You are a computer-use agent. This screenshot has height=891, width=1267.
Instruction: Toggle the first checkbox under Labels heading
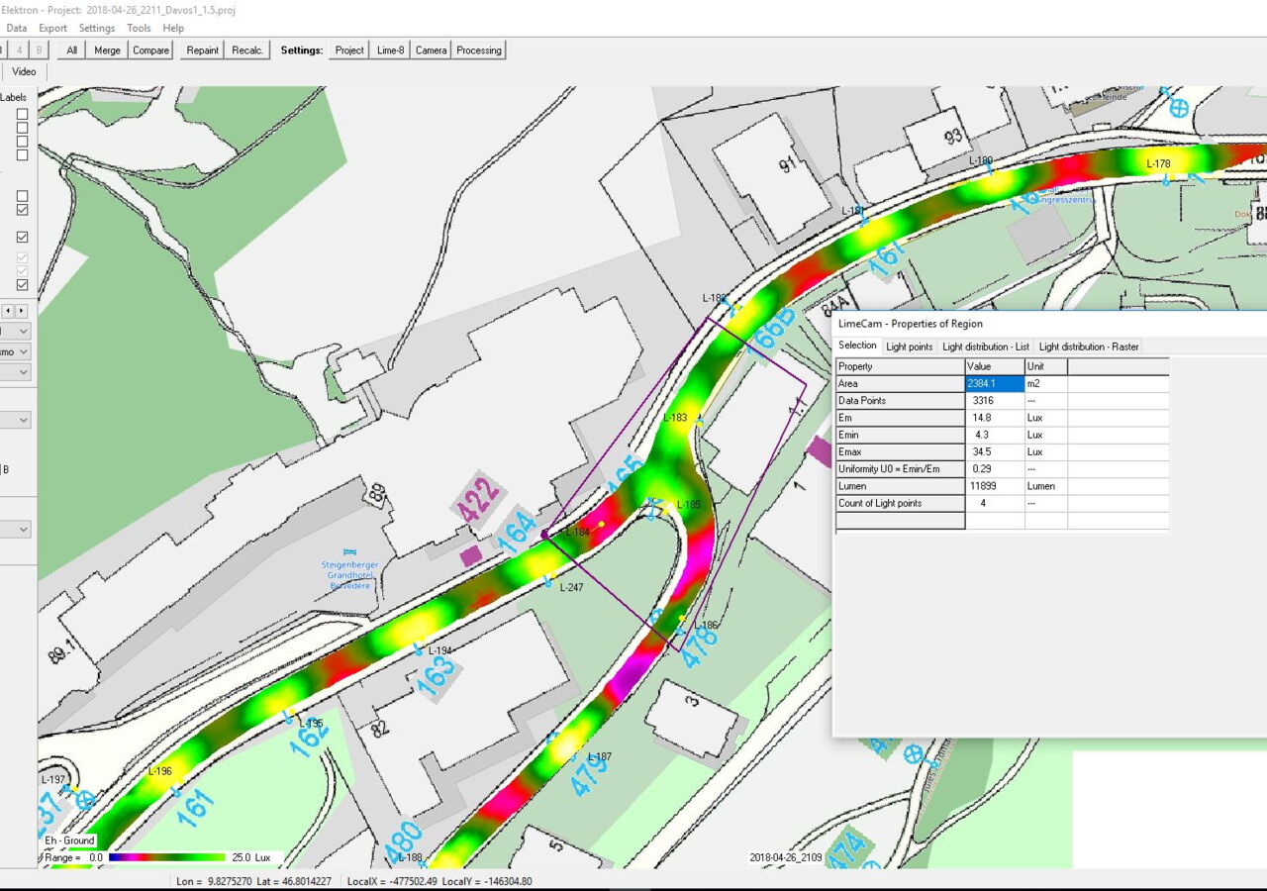(x=22, y=114)
